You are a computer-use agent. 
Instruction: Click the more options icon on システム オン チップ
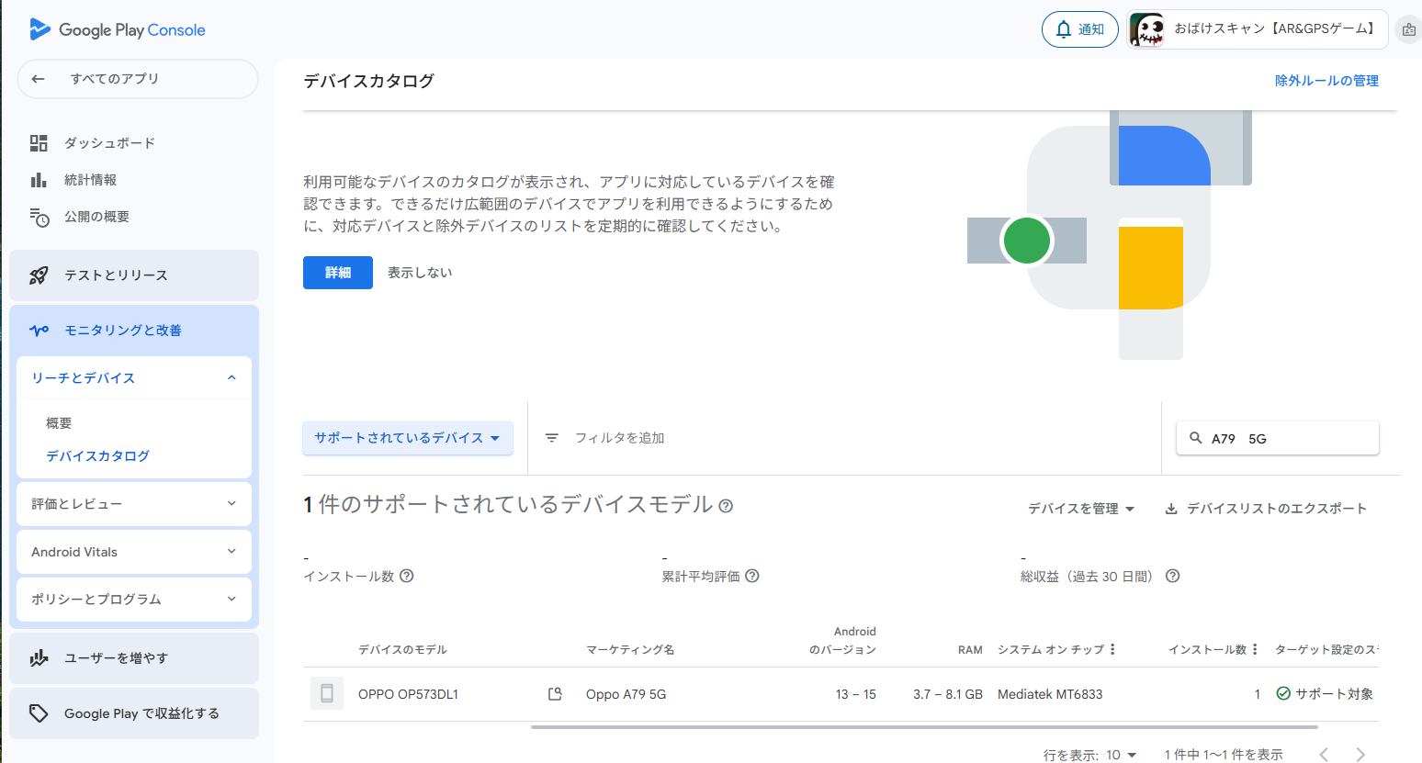click(x=1112, y=649)
